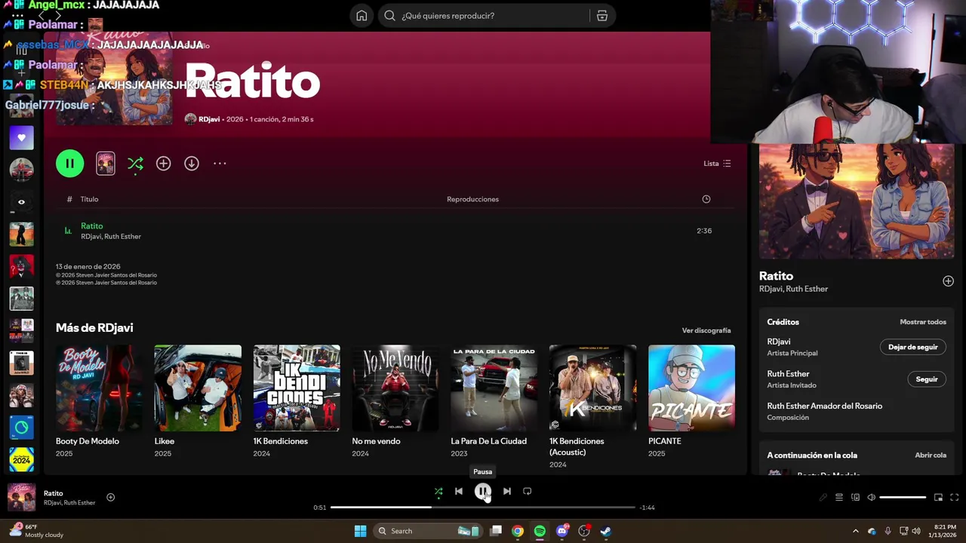Add the Ratito album to your library
966x543 pixels.
coord(163,163)
